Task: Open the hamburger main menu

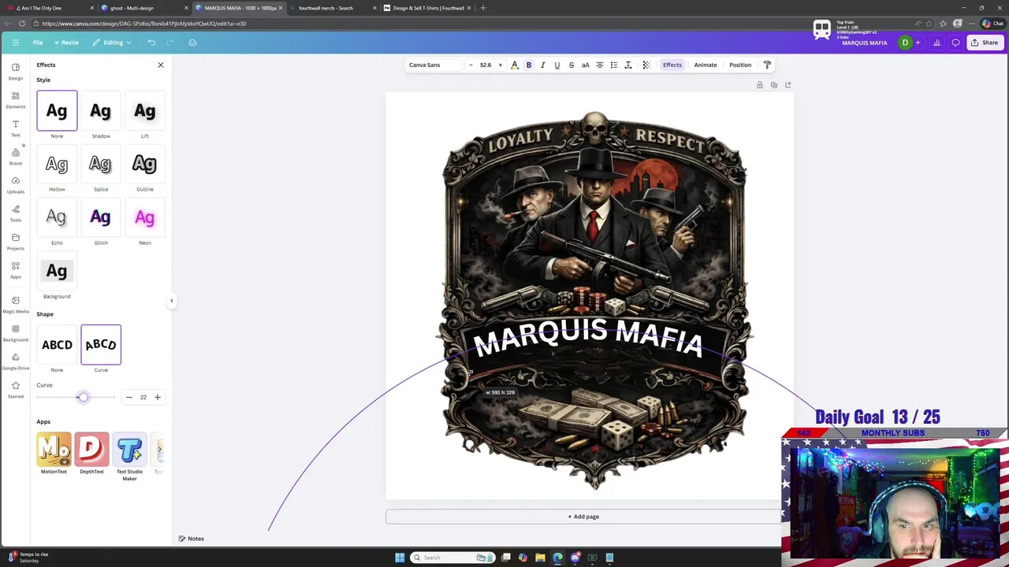Action: tap(15, 43)
